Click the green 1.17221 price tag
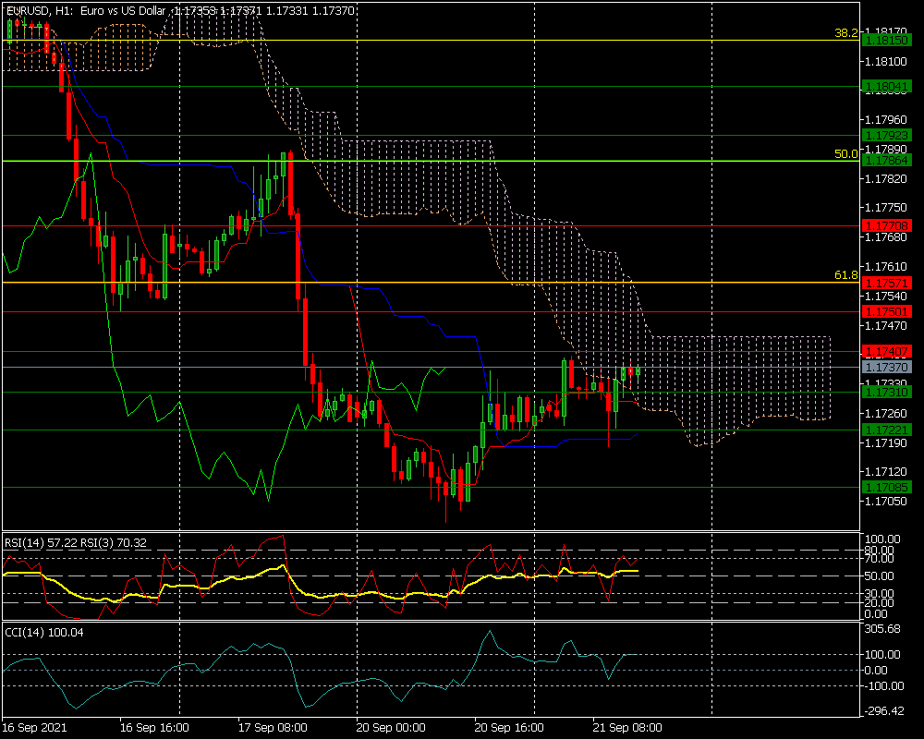This screenshot has height=739, width=924. tap(886, 430)
